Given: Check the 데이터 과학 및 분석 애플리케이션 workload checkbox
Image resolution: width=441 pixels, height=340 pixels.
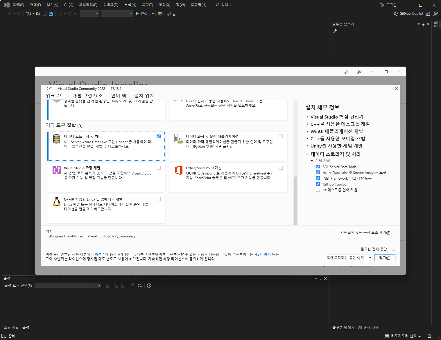Looking at the screenshot, I should coord(281,136).
